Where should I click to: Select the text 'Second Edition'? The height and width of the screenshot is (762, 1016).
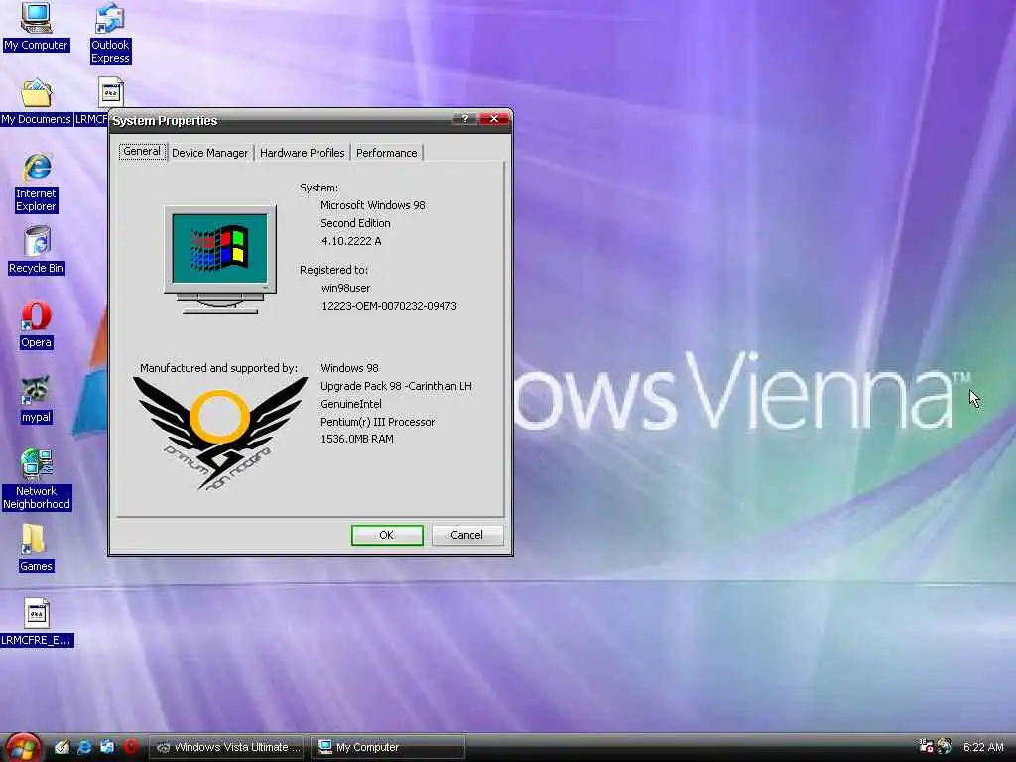355,223
